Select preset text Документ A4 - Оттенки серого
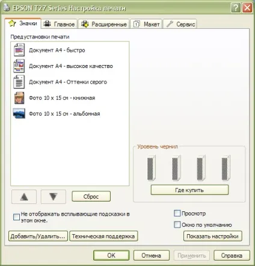 [x=68, y=82]
